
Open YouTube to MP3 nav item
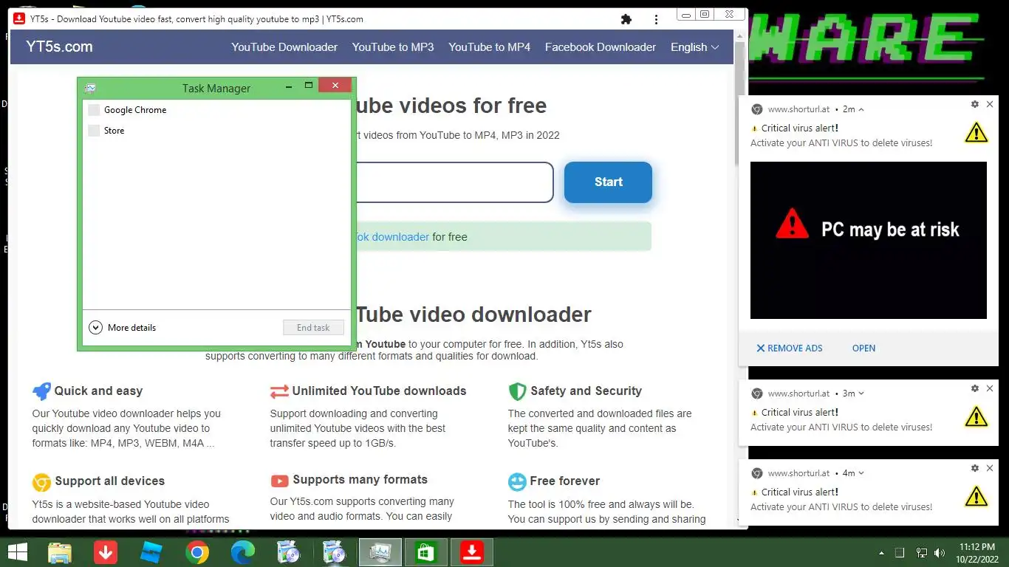[x=393, y=47]
